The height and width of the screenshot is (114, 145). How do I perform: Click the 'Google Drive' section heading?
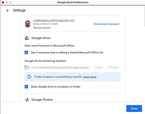41,38
